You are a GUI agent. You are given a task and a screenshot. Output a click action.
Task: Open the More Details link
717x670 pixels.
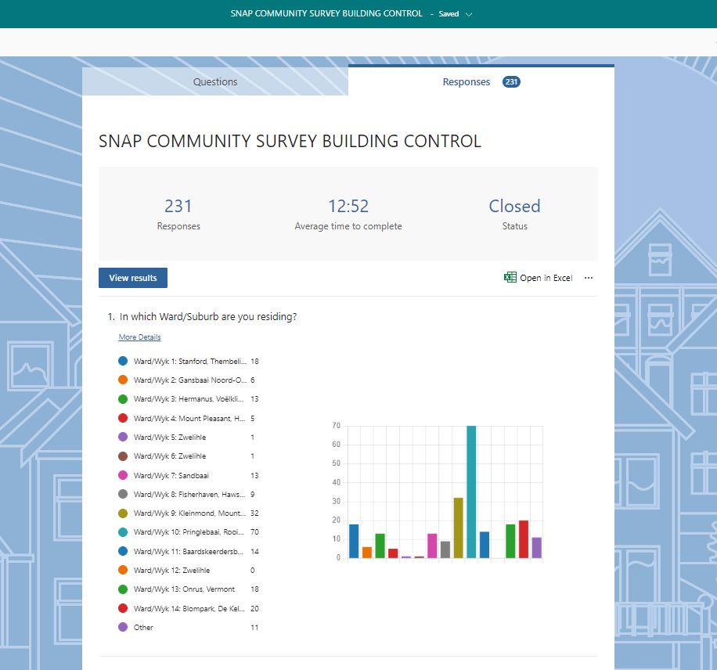[139, 337]
